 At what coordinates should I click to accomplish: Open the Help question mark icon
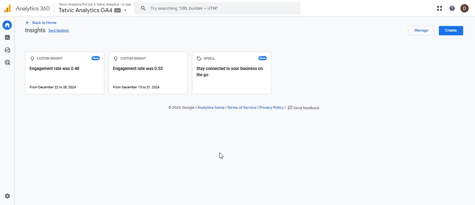452,8
